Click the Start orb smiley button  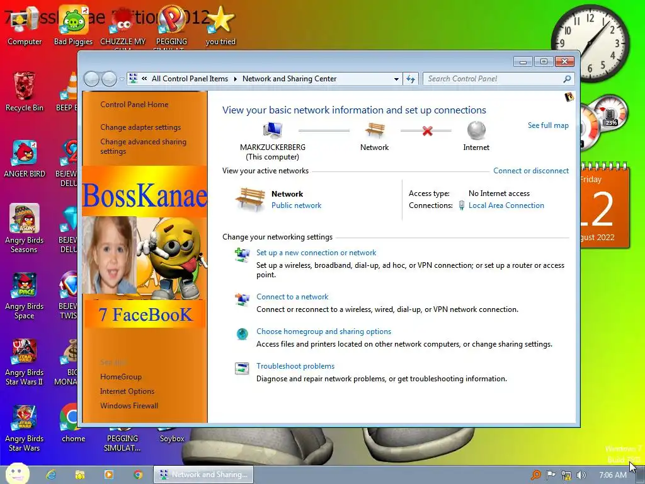tap(17, 473)
